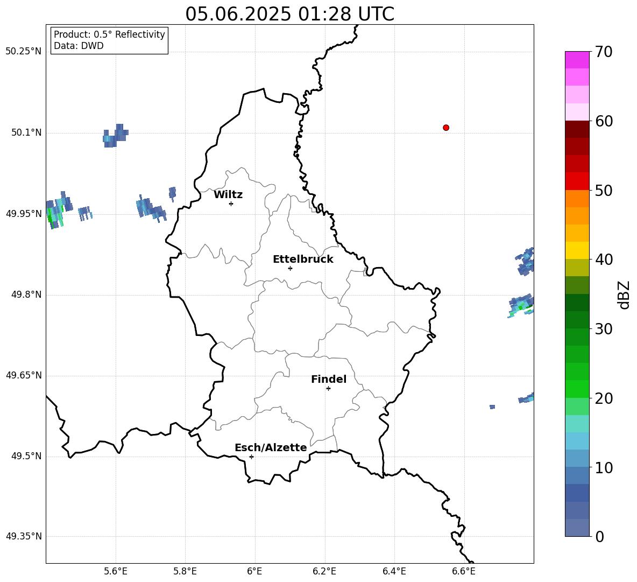Click the red dot radar site marker
Viewport: 637px width, 582px height.
[x=445, y=128]
